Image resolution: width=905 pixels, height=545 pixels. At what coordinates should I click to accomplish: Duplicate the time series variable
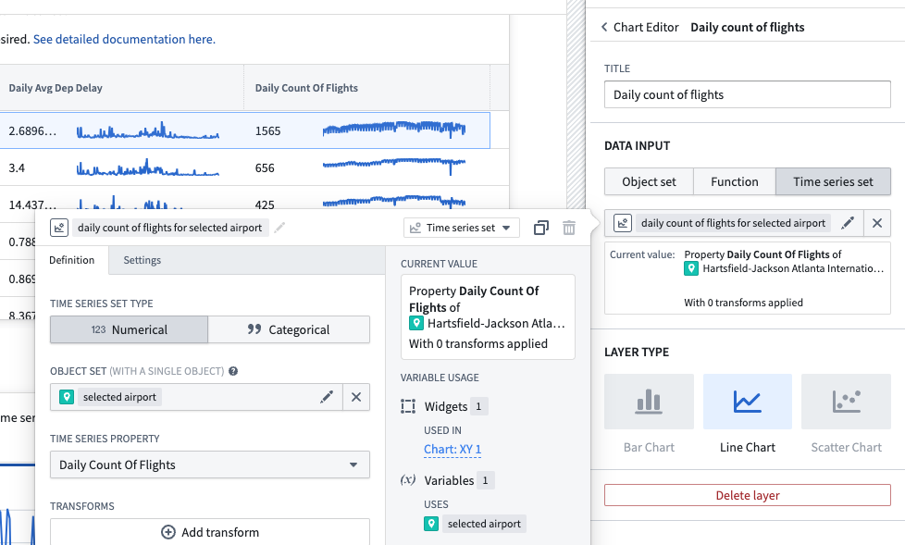click(540, 228)
